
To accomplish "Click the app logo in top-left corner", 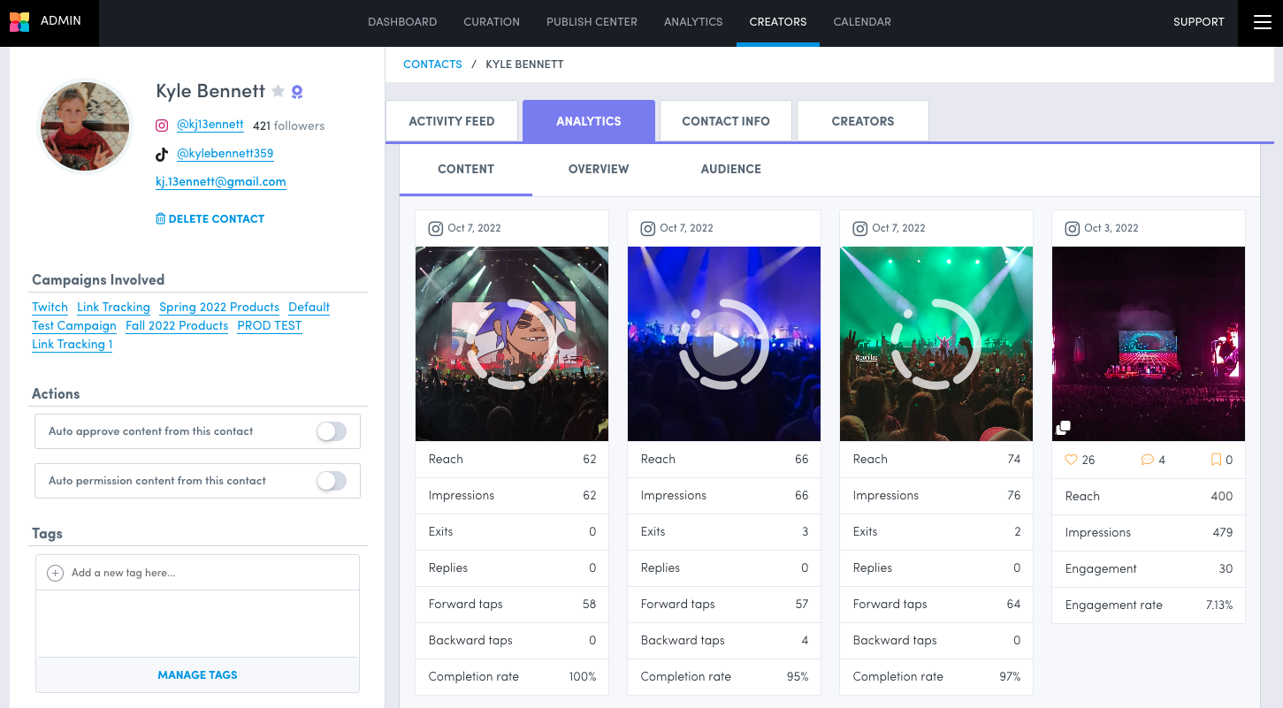I will click(x=19, y=22).
